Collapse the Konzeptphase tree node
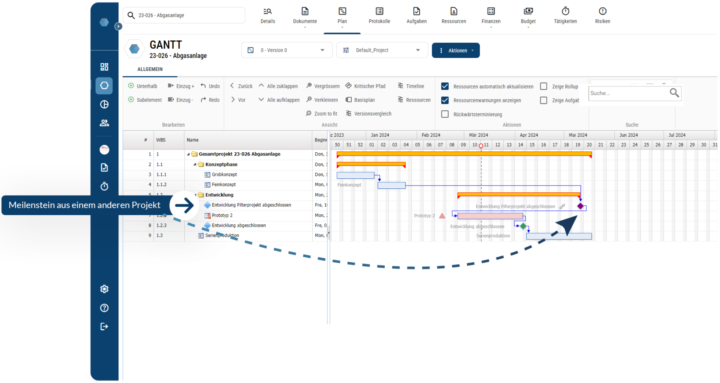 coord(195,165)
